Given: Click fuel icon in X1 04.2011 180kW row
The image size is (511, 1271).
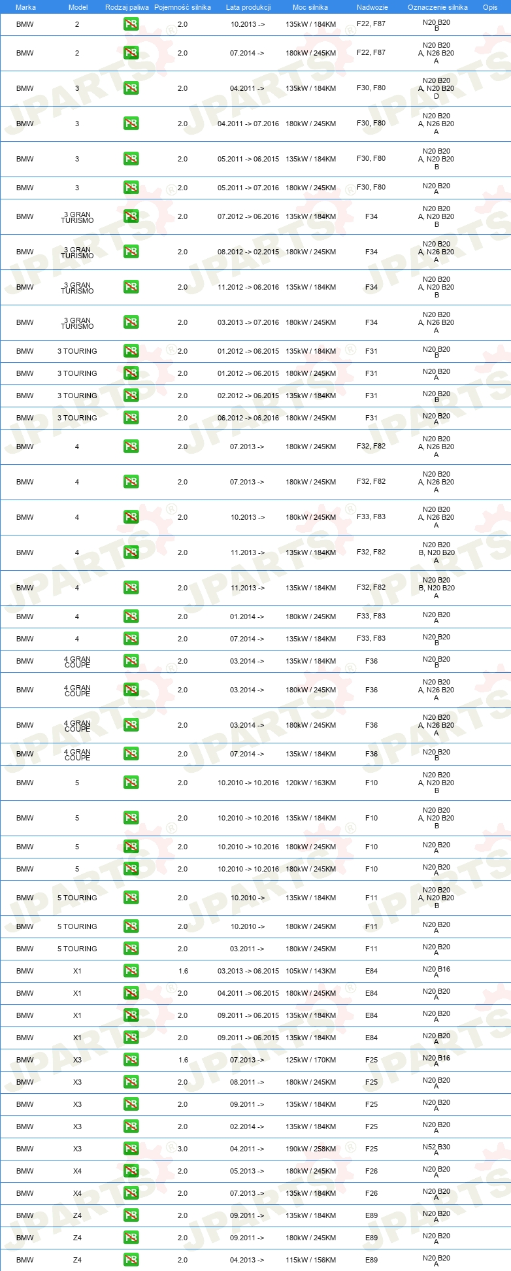Looking at the screenshot, I should 131,993.
